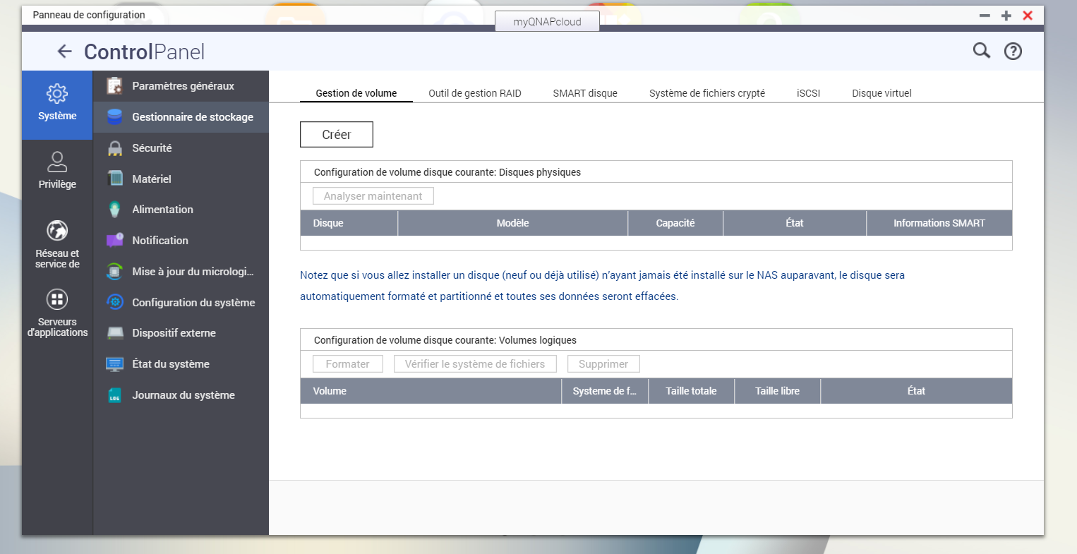Click the Modèle column header
The width and height of the screenshot is (1077, 554).
point(513,223)
